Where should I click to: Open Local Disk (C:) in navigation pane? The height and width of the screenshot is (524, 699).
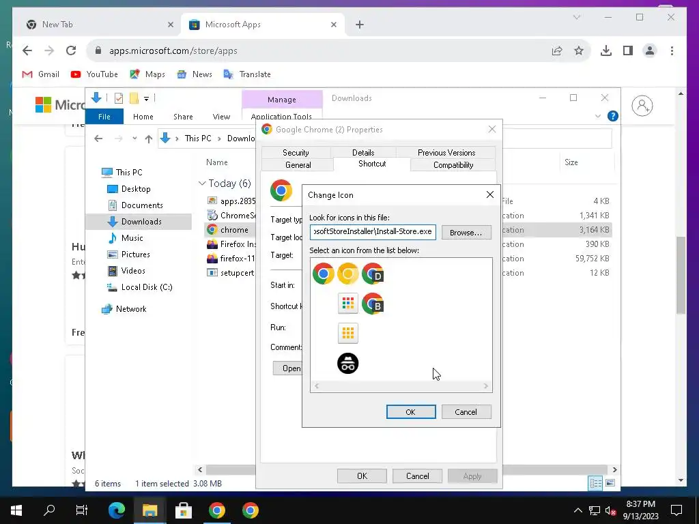[x=146, y=287]
